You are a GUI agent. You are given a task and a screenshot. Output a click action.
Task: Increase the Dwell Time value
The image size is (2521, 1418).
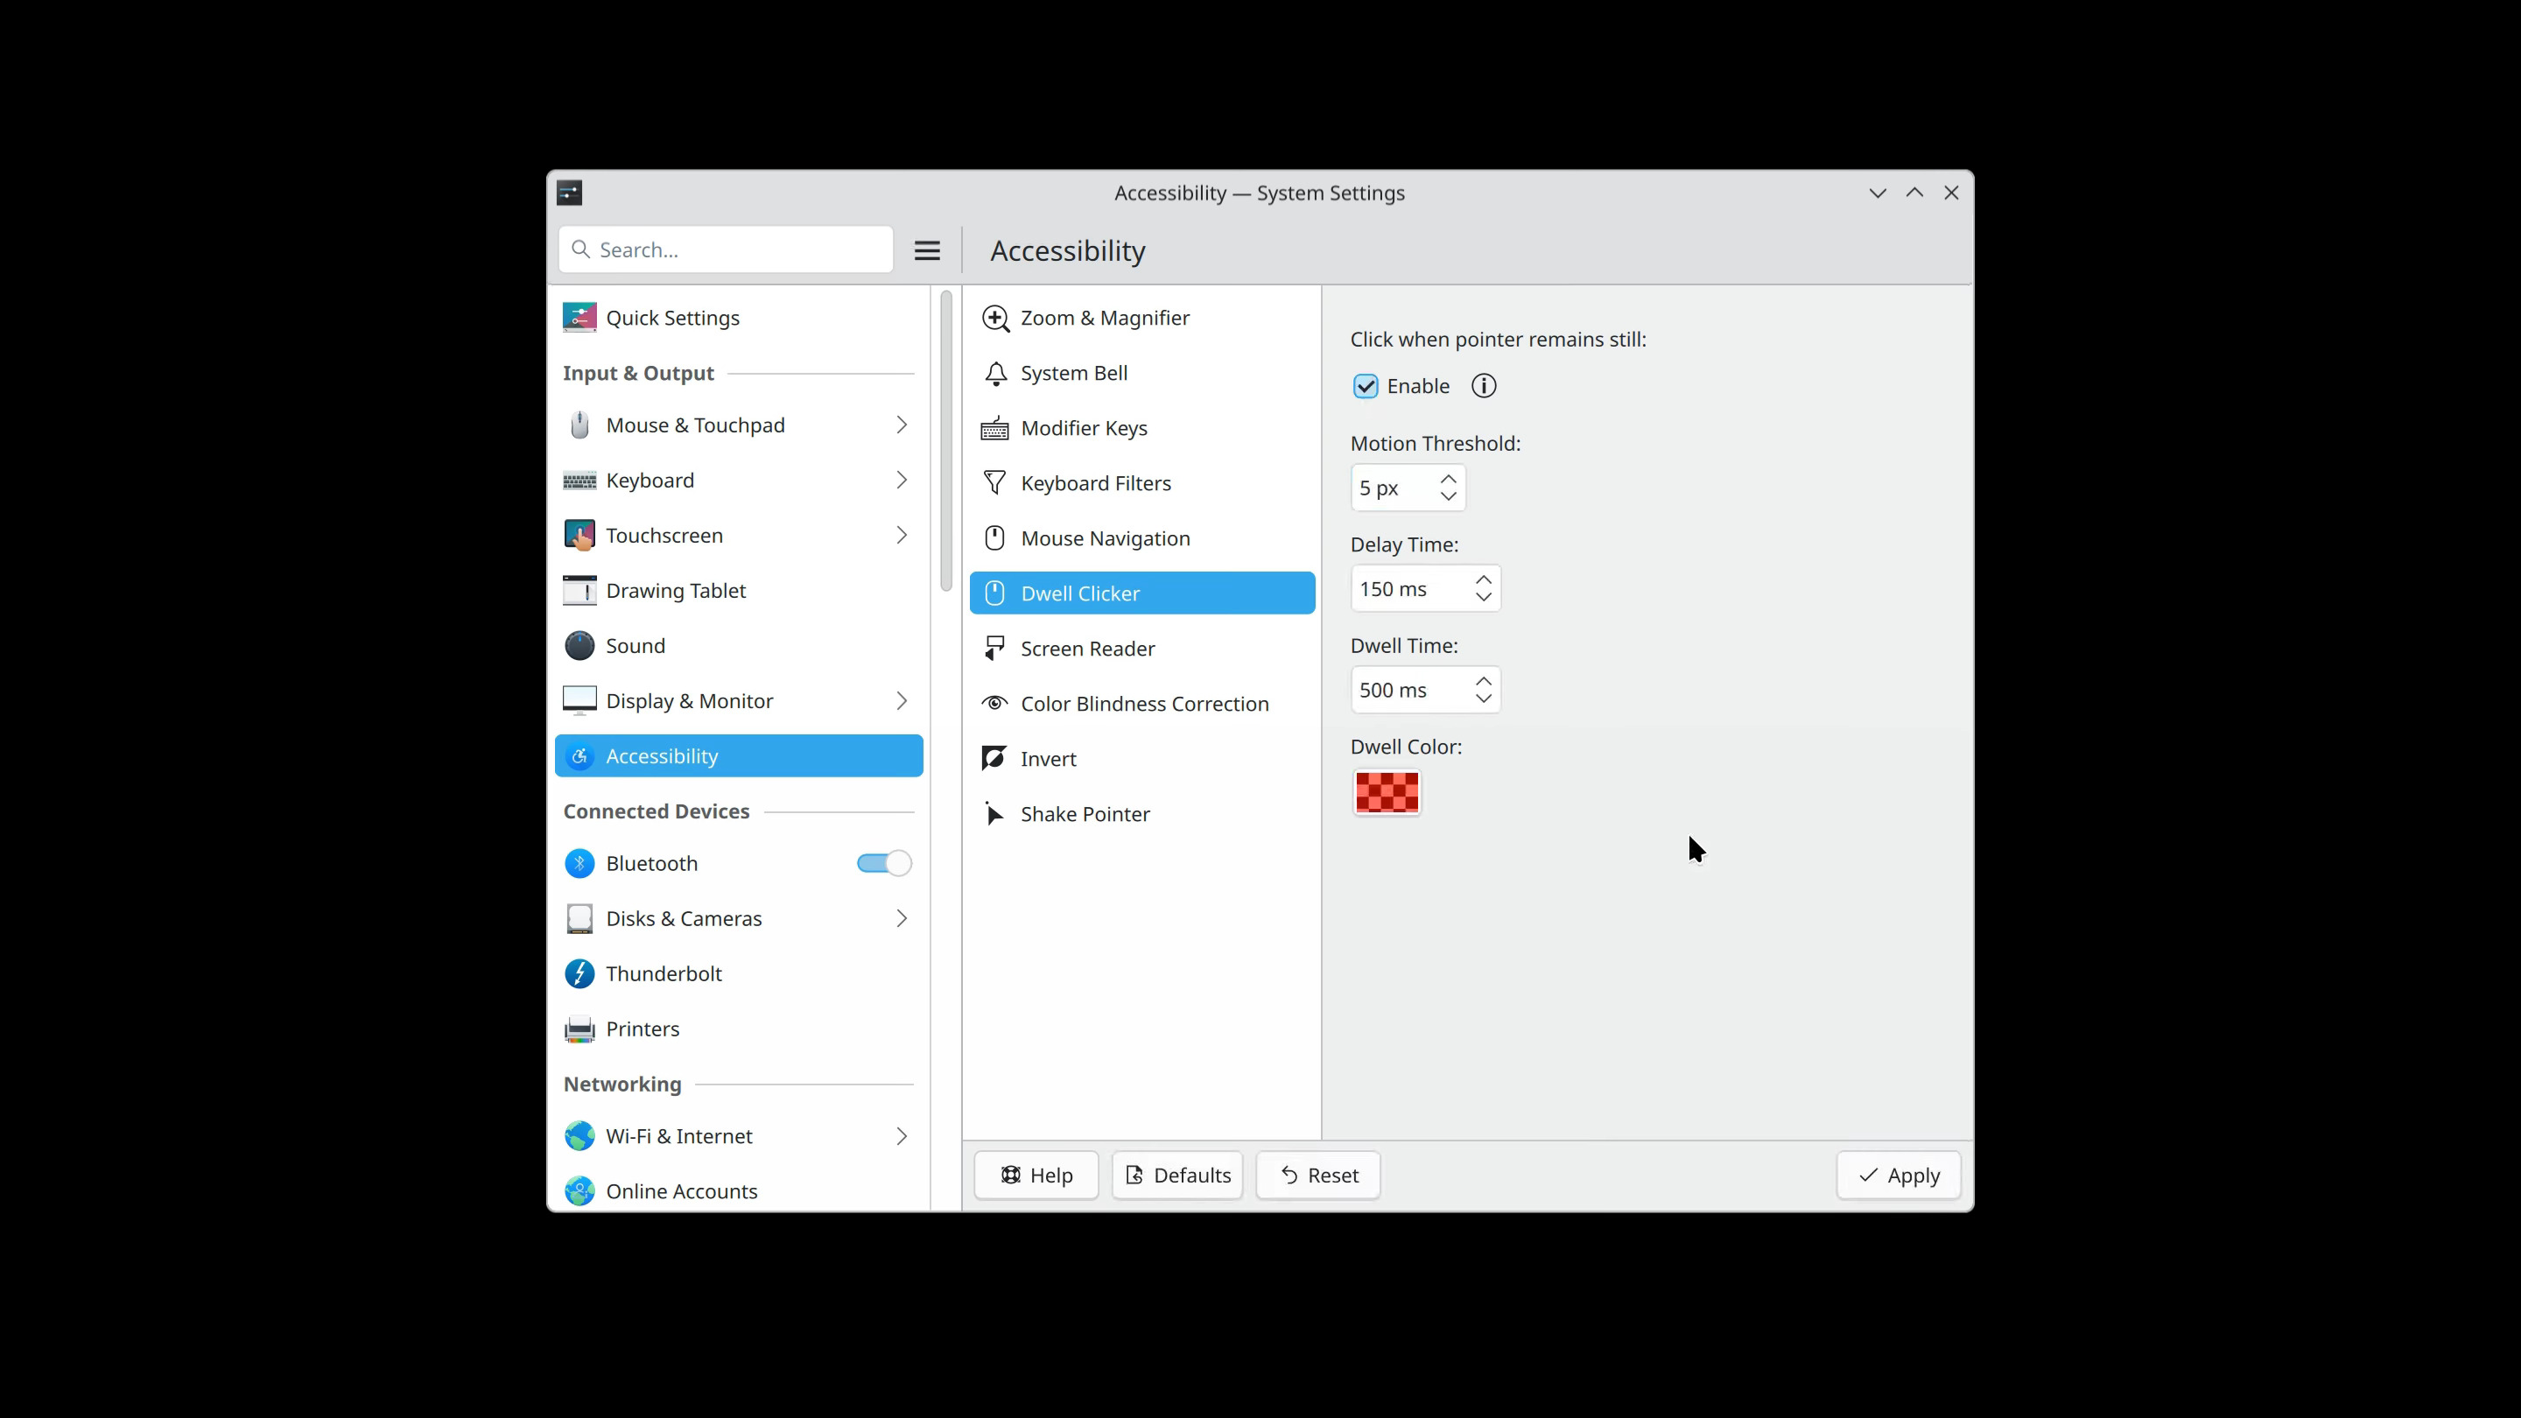pyautogui.click(x=1484, y=680)
